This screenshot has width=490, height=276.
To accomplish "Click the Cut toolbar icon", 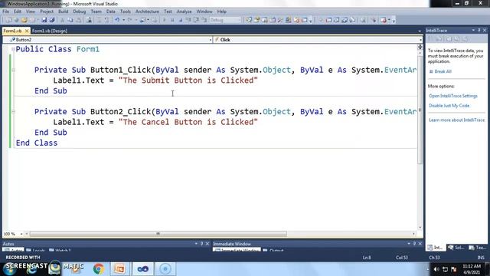I will click(x=62, y=20).
